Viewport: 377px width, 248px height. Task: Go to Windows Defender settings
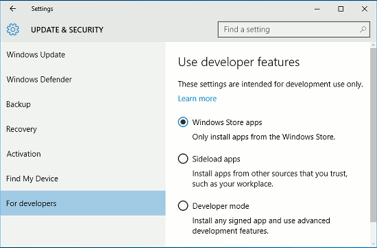click(83, 80)
